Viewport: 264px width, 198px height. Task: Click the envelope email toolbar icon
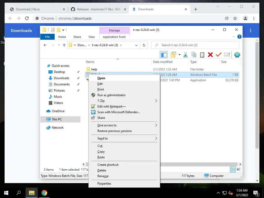coord(227,55)
